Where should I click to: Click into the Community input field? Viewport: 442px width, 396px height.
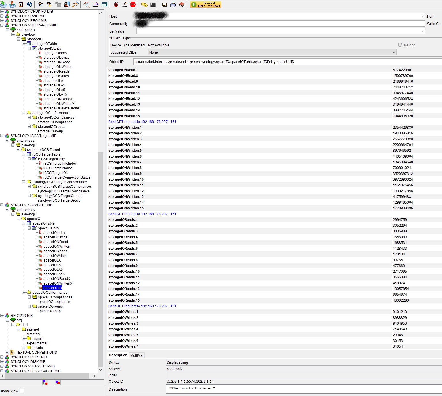point(280,24)
